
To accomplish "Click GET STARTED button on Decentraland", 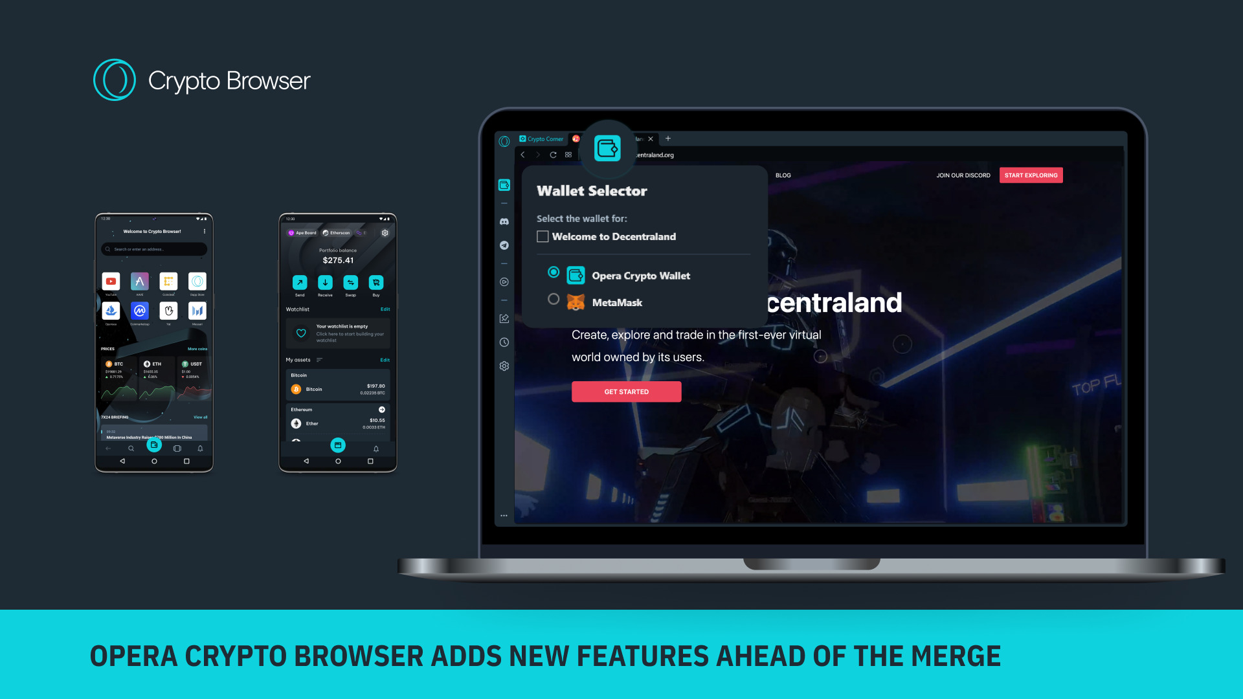I will coord(627,392).
